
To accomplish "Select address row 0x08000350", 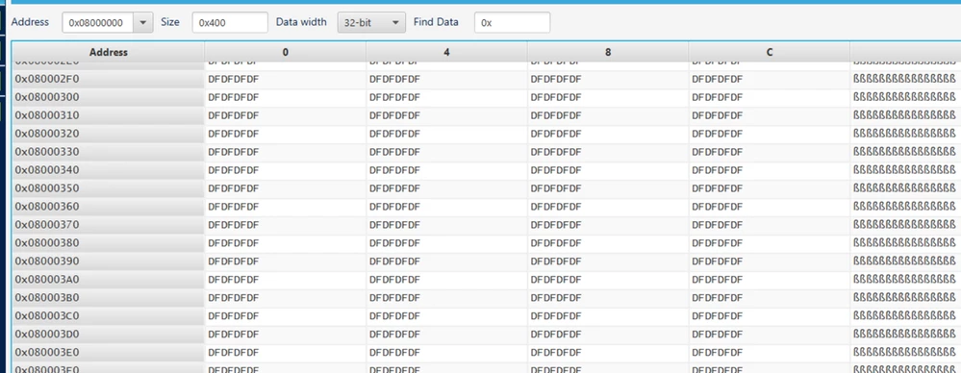I will point(109,188).
